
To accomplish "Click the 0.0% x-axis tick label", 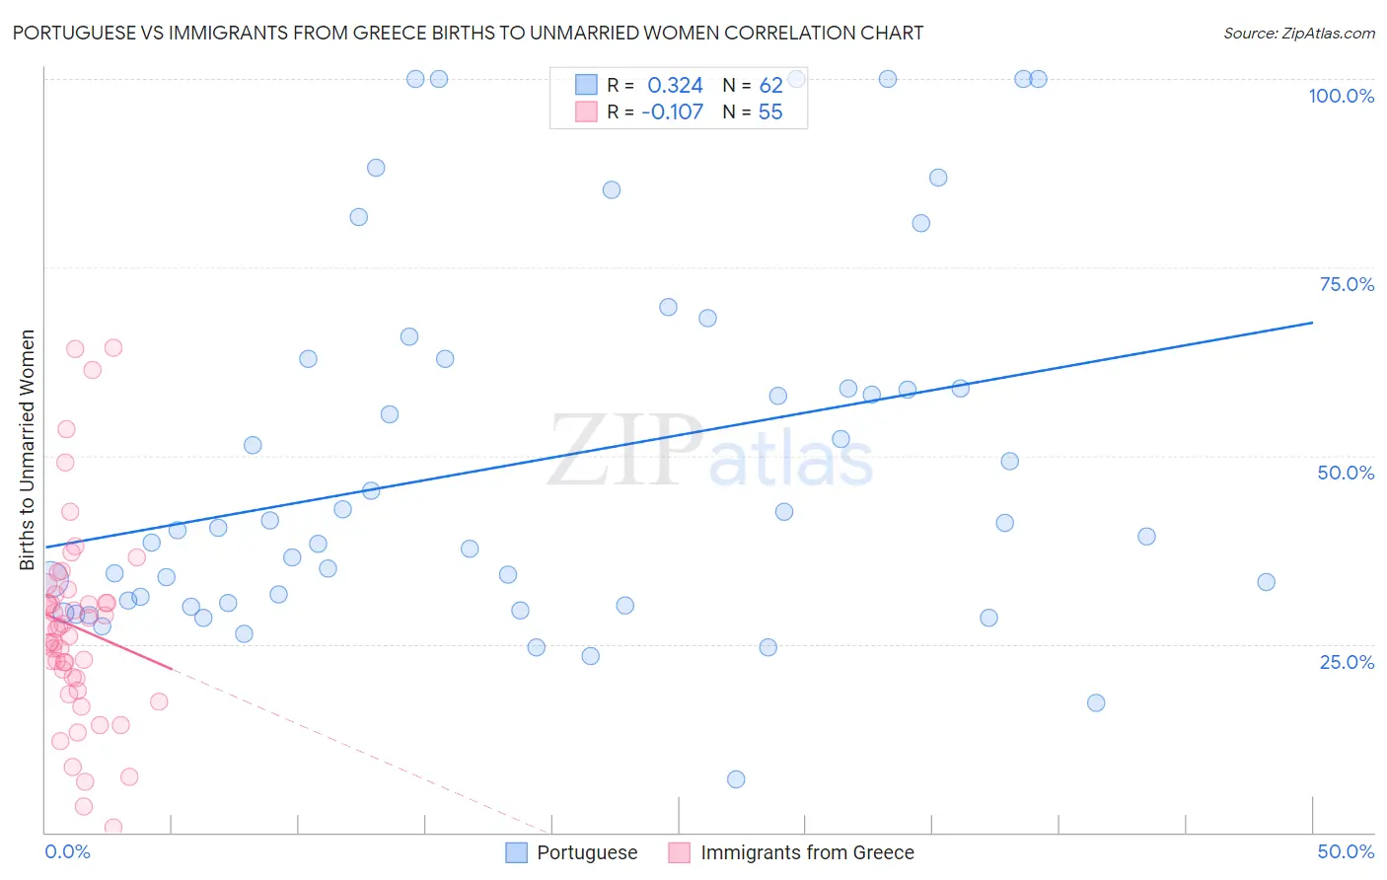I will (67, 851).
